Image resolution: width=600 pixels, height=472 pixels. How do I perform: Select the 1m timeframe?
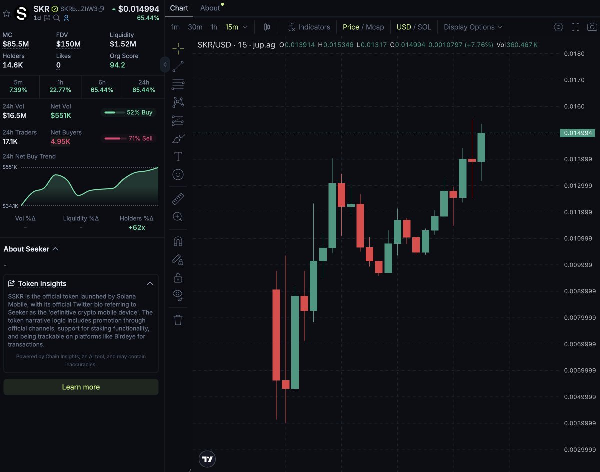click(x=175, y=27)
